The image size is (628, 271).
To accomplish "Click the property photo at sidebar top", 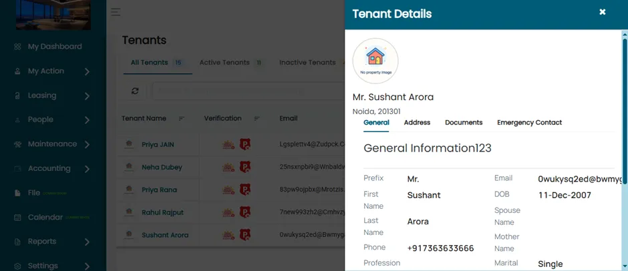I will click(x=53, y=15).
